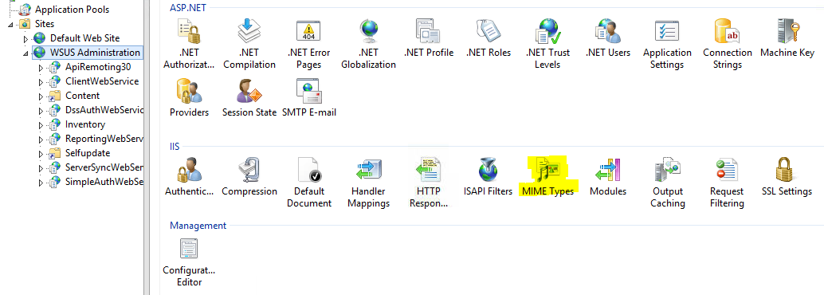
Task: Open .NET Trust Levels feature
Action: coord(547,45)
